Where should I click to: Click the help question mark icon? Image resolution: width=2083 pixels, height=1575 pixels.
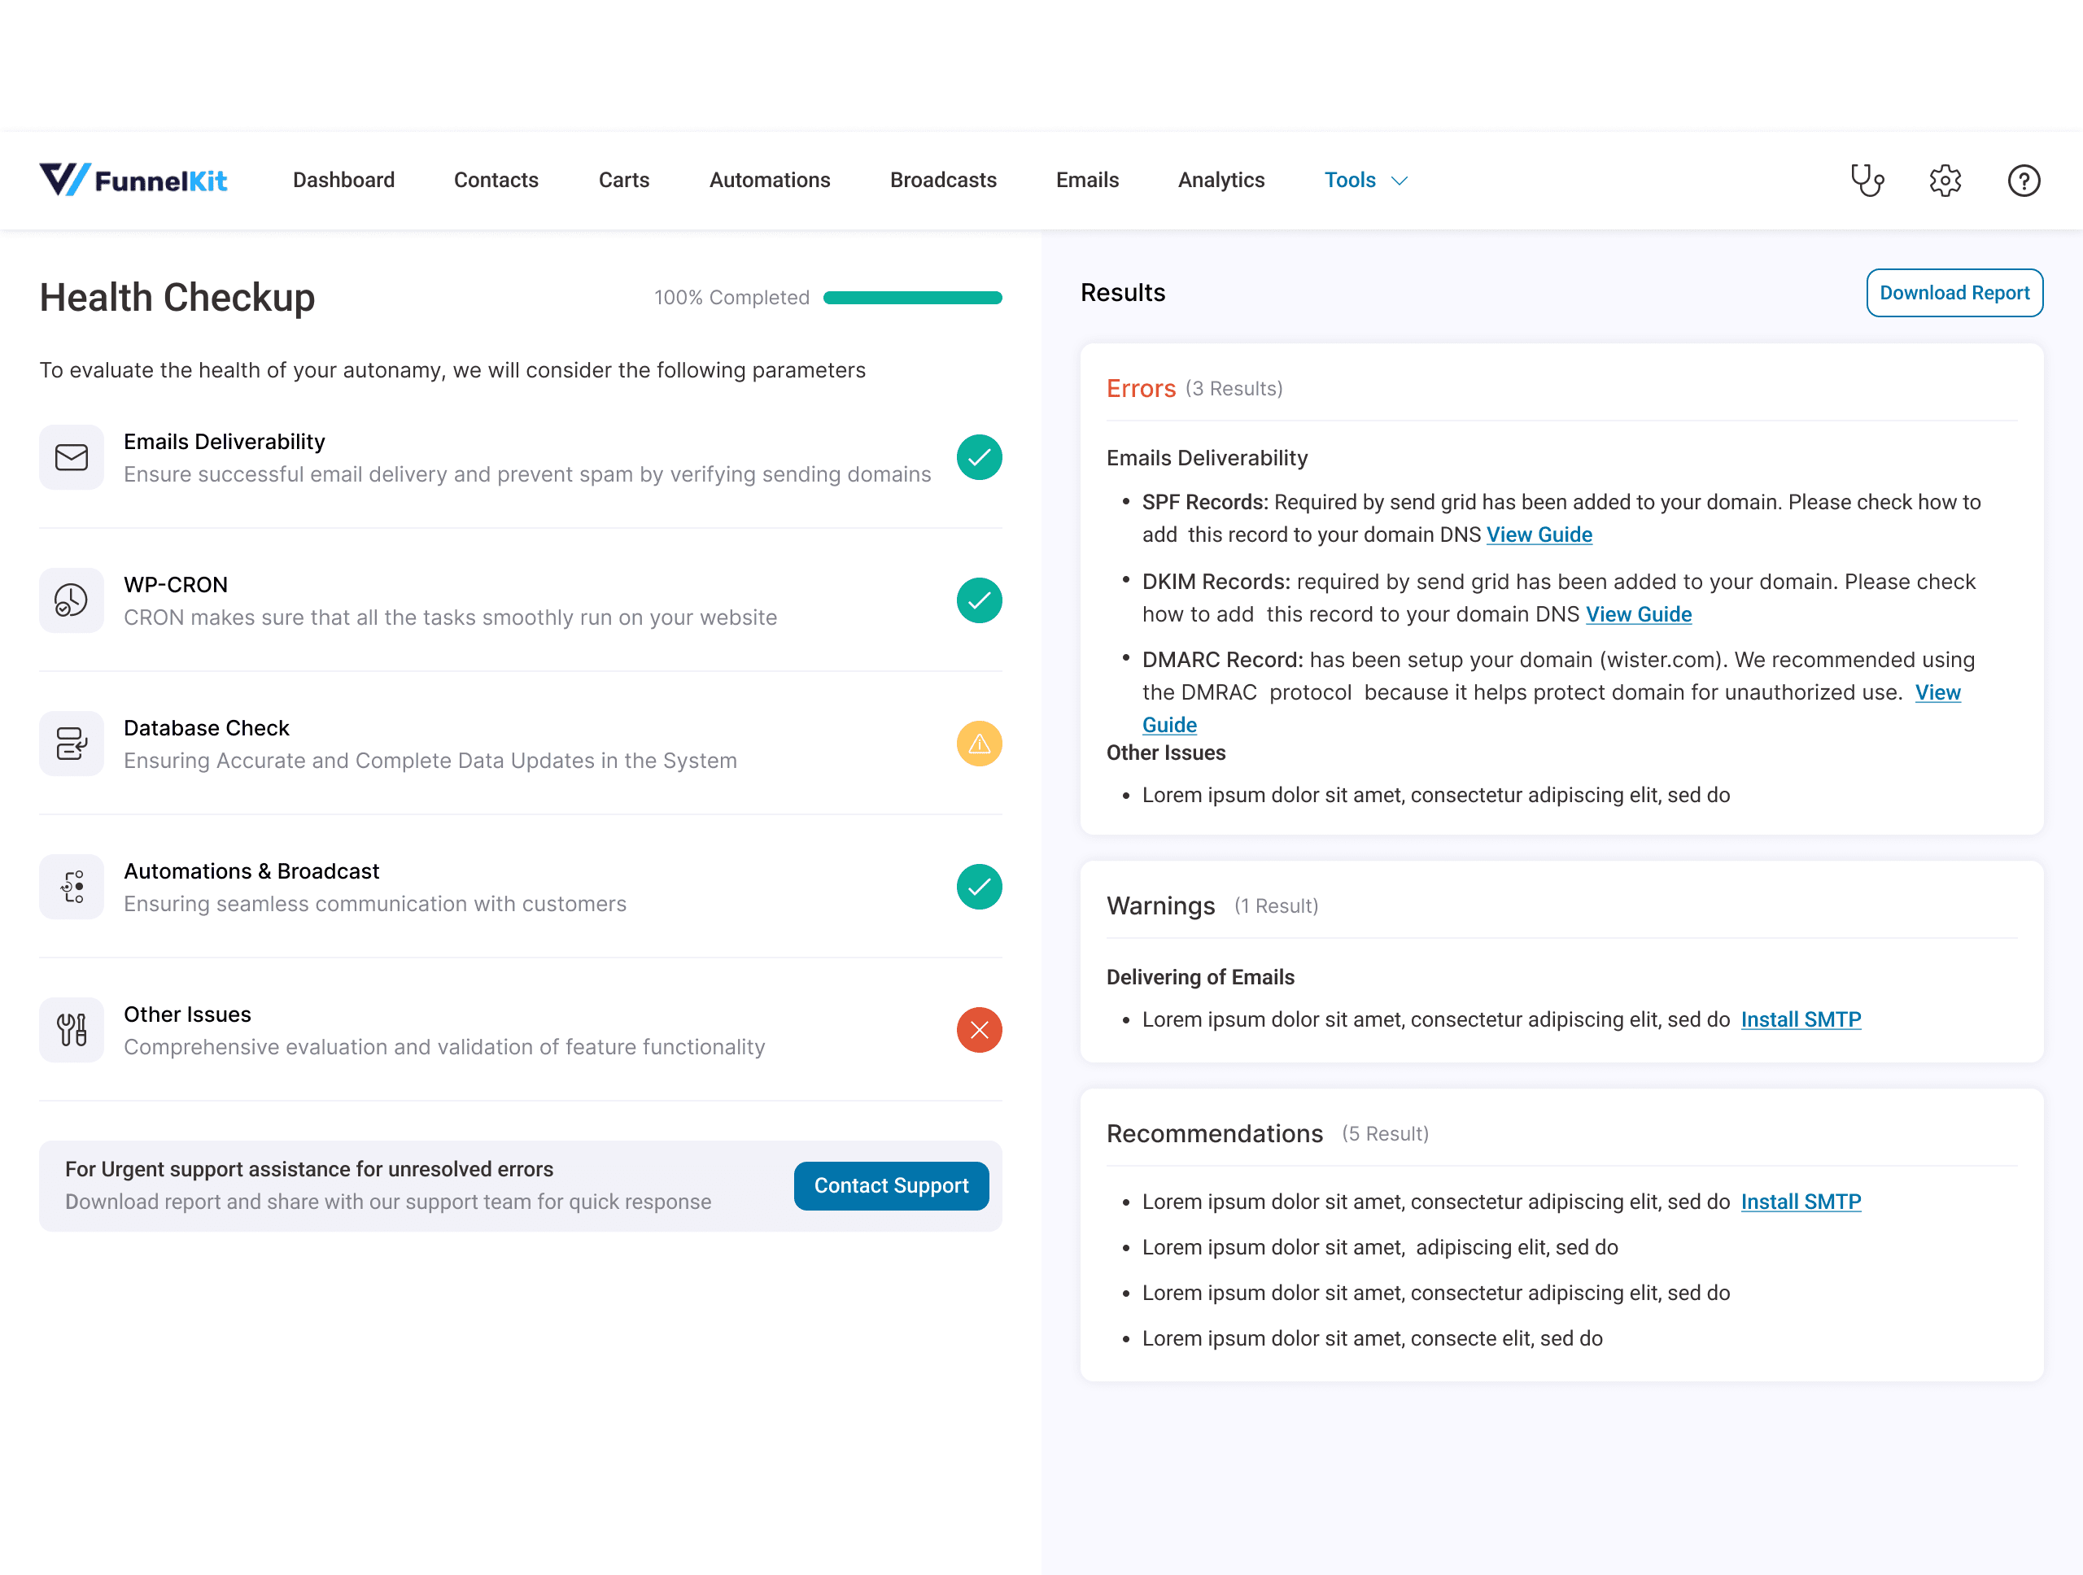click(x=2023, y=181)
